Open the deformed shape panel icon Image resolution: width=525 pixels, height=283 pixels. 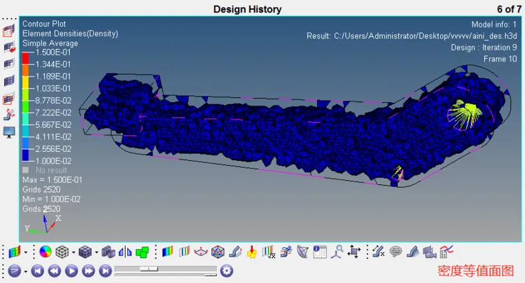(235, 251)
